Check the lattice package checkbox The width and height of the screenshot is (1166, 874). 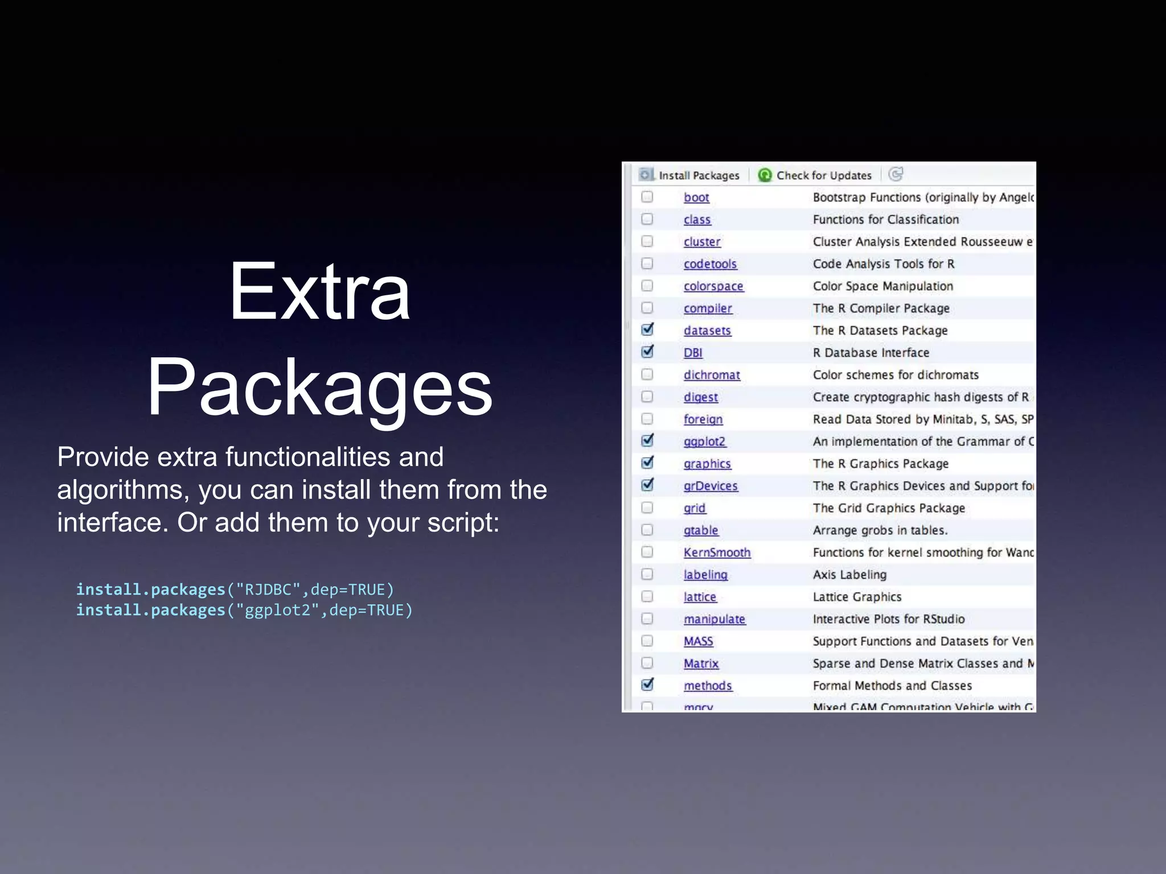(647, 596)
